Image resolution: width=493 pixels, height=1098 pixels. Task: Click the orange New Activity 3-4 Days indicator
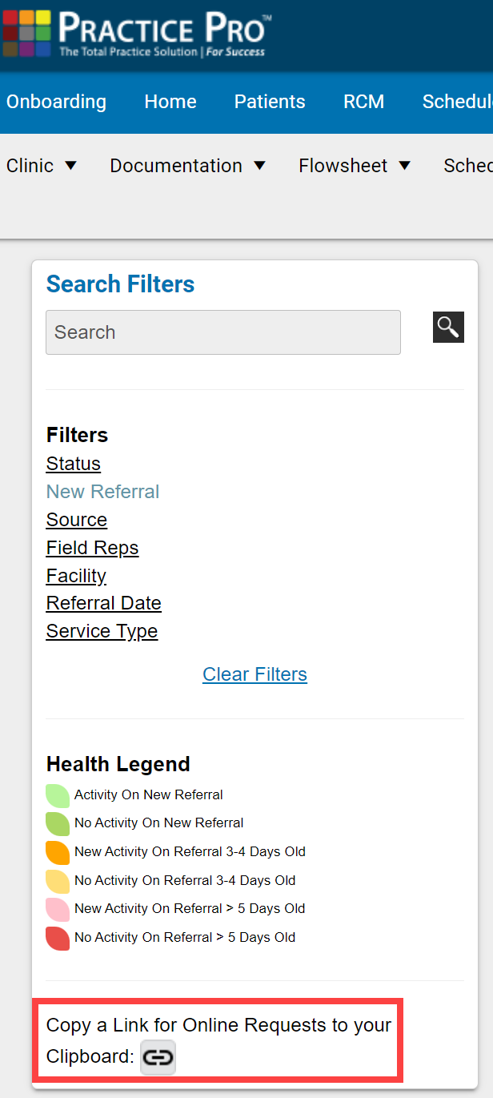pyautogui.click(x=57, y=852)
